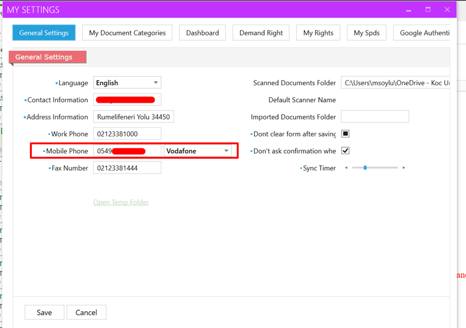The height and width of the screenshot is (328, 466).
Task: Click the Sync Timer slider handle
Action: click(365, 168)
